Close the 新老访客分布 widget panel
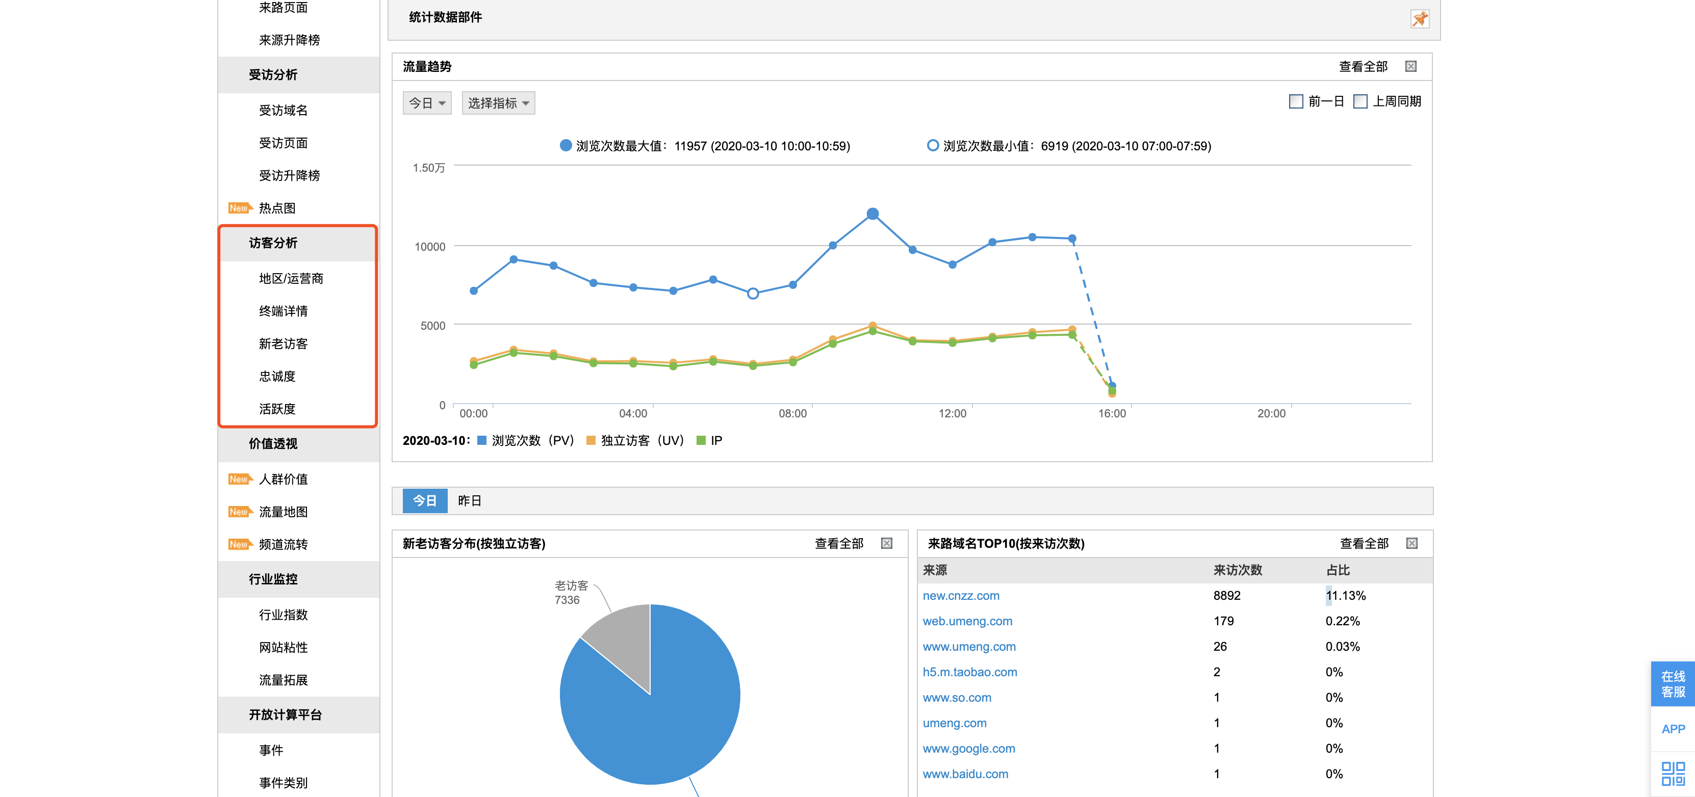The width and height of the screenshot is (1695, 797). click(x=886, y=543)
